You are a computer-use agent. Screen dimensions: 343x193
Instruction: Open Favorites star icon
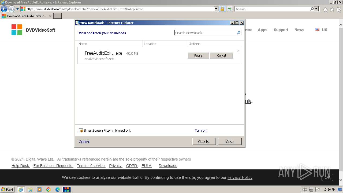tap(332, 9)
